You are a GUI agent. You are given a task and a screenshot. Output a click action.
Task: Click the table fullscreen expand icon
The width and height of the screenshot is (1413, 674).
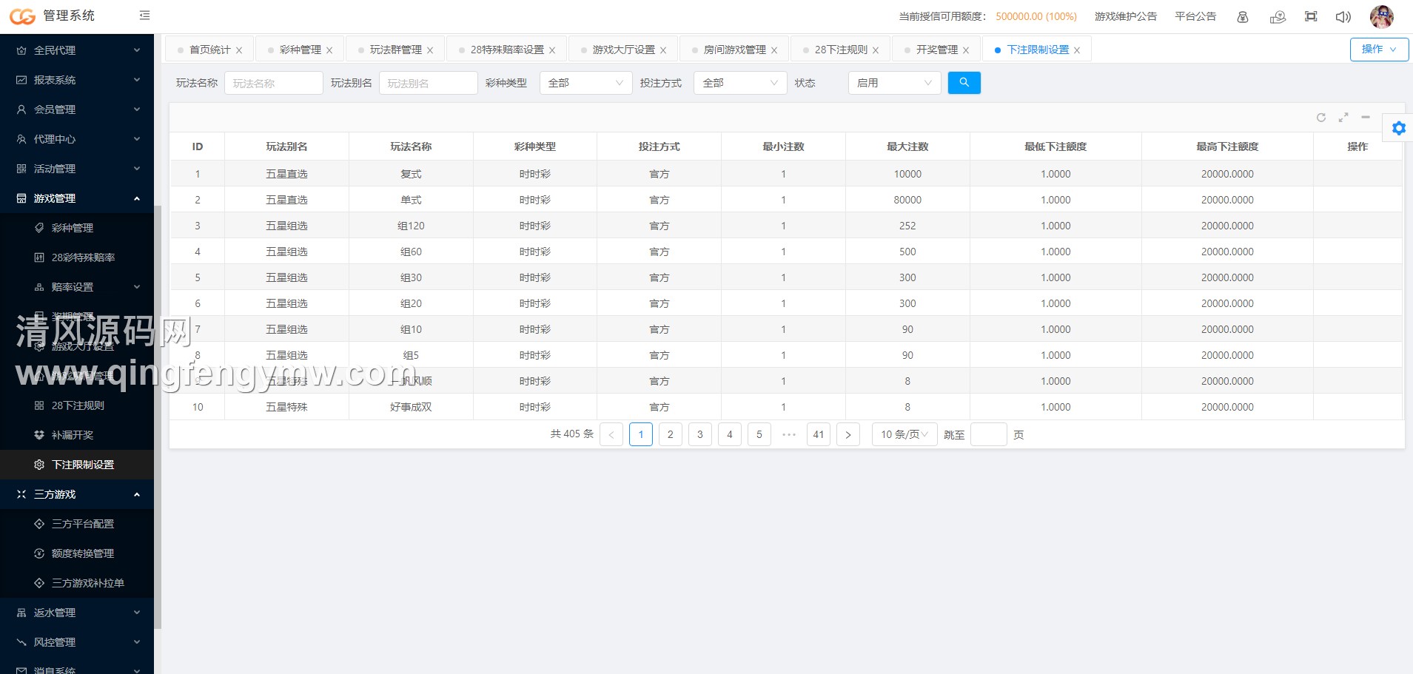point(1343,118)
